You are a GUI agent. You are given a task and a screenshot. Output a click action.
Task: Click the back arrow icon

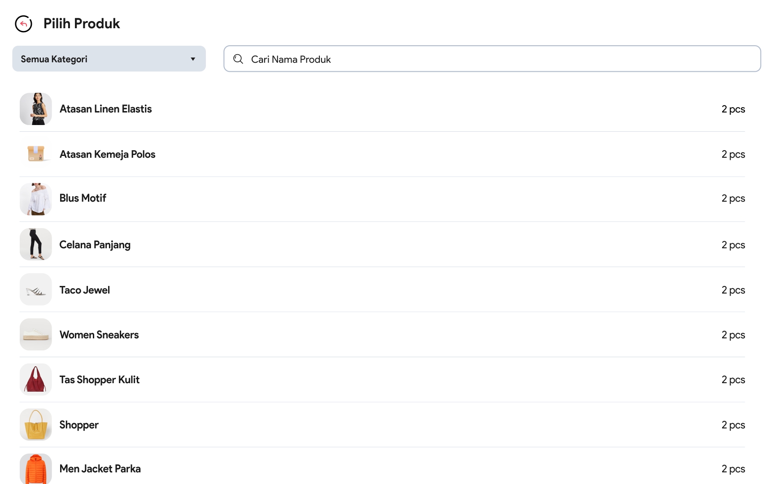tap(23, 24)
